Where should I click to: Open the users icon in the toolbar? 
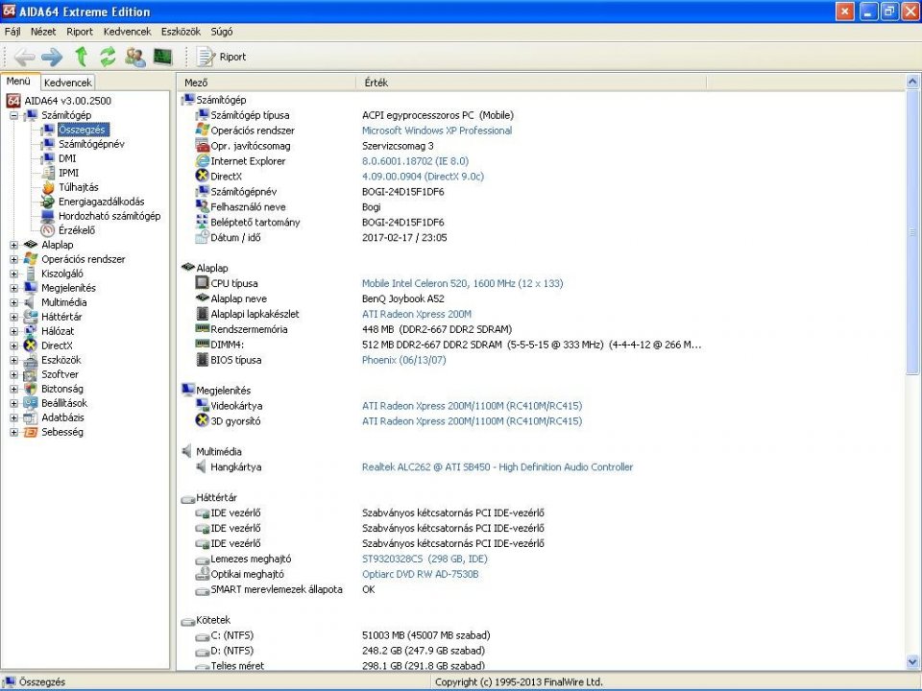pos(135,57)
